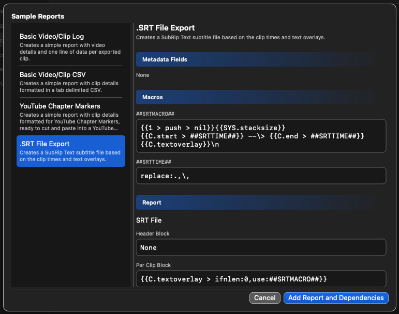This screenshot has height=314, width=399.
Task: Click Add Report and Dependencies button
Action: [x=336, y=298]
